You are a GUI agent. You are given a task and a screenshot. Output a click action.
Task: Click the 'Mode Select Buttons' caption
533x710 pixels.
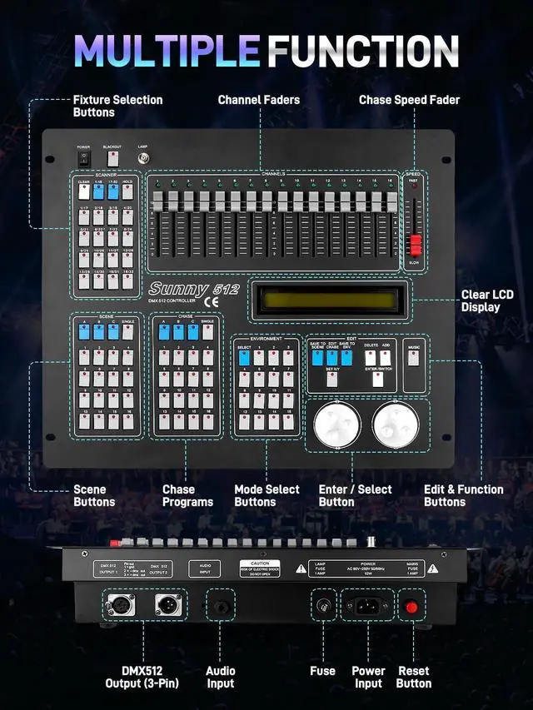(267, 496)
